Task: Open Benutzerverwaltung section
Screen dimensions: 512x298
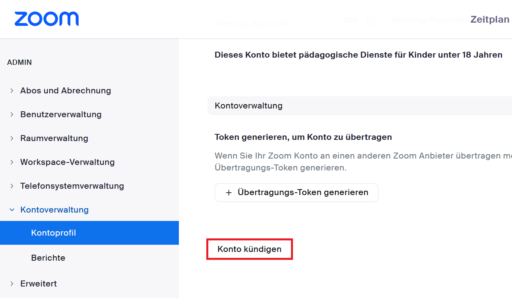Action: pyautogui.click(x=61, y=114)
